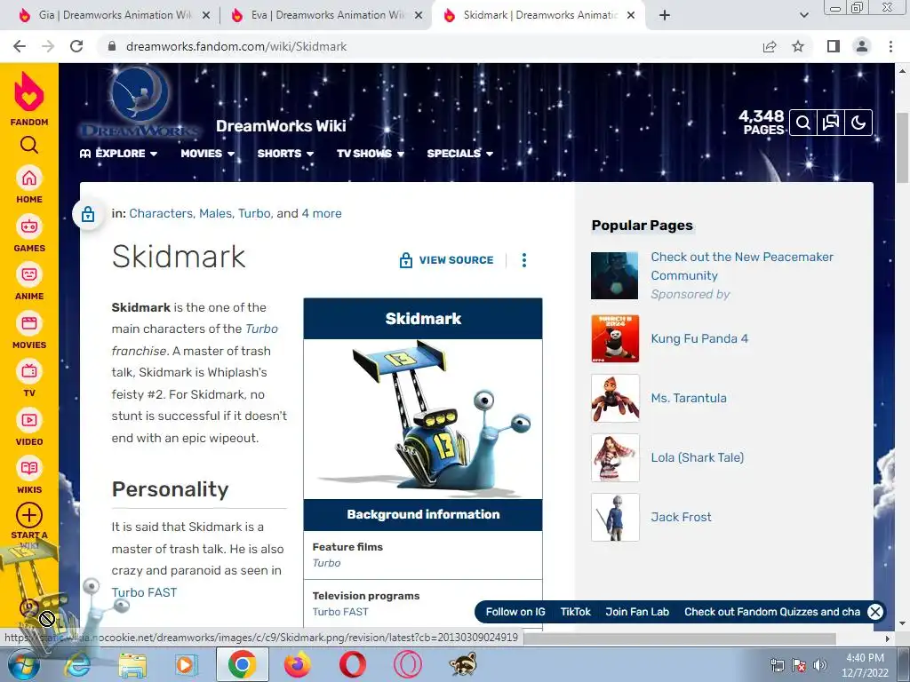Open Kung Fu Panda 4 page

pos(699,338)
